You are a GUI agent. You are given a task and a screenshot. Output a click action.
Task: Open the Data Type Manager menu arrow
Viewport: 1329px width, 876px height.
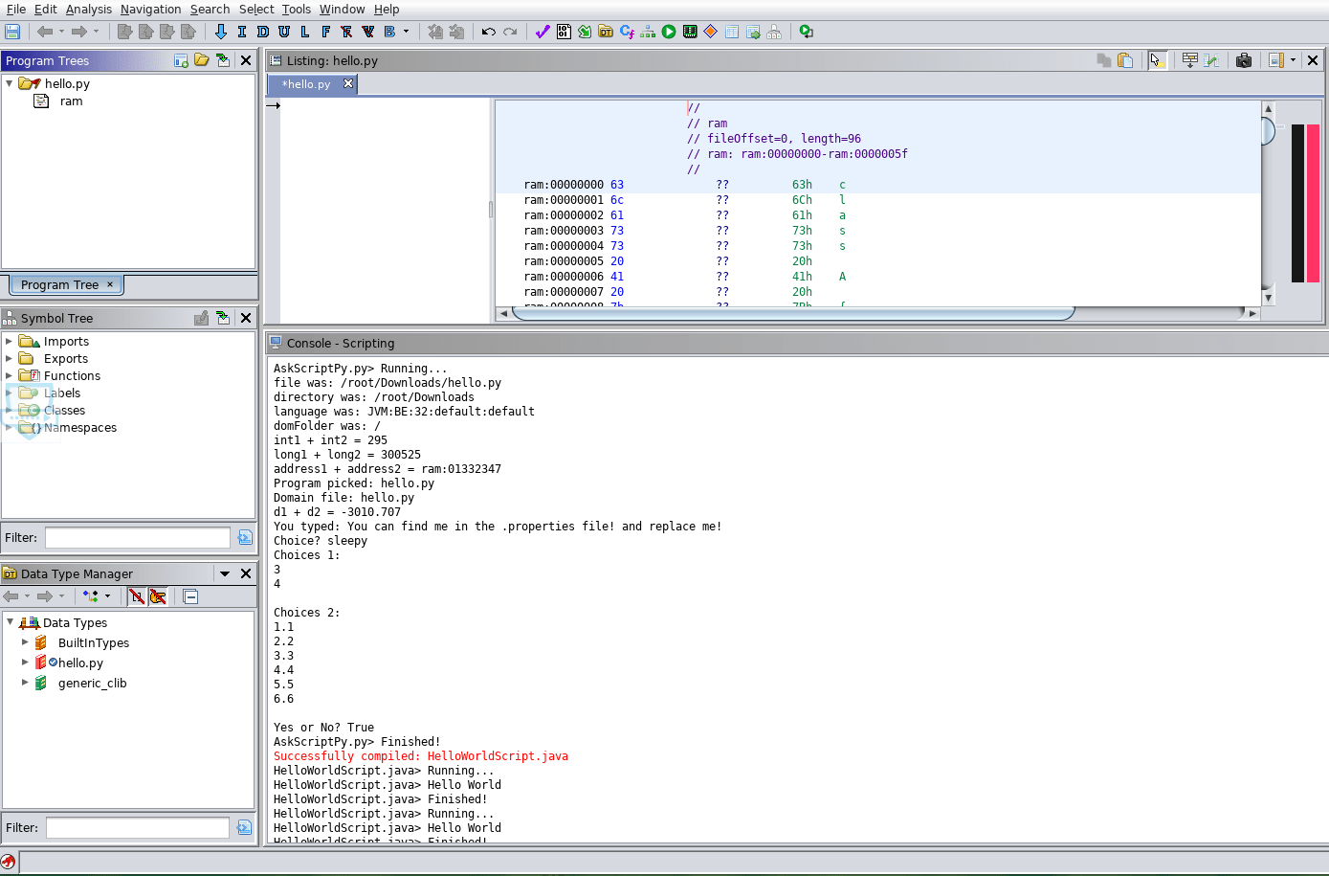pyautogui.click(x=225, y=573)
